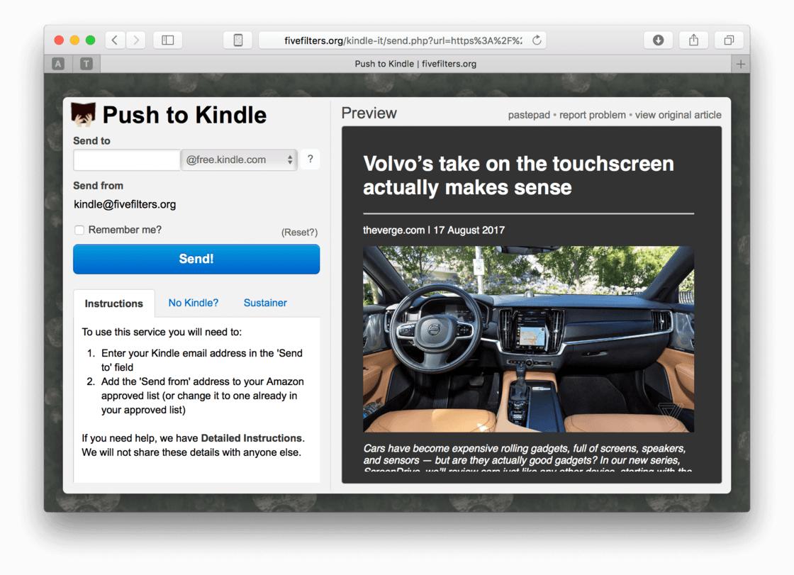
Task: Click the 'Send to' label
Action: click(91, 141)
